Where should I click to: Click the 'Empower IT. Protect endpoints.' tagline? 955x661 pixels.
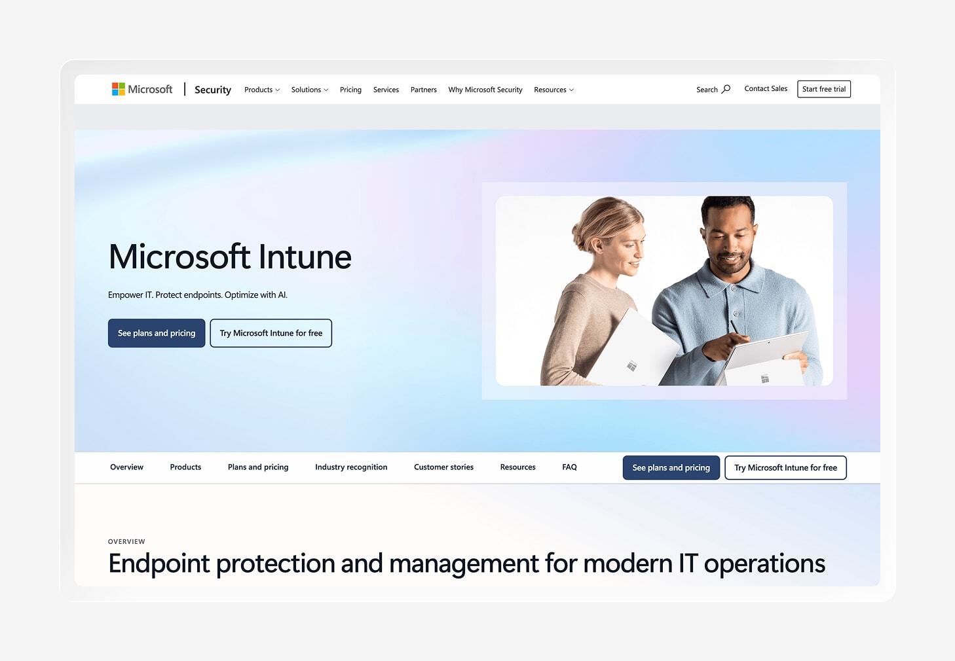[198, 295]
